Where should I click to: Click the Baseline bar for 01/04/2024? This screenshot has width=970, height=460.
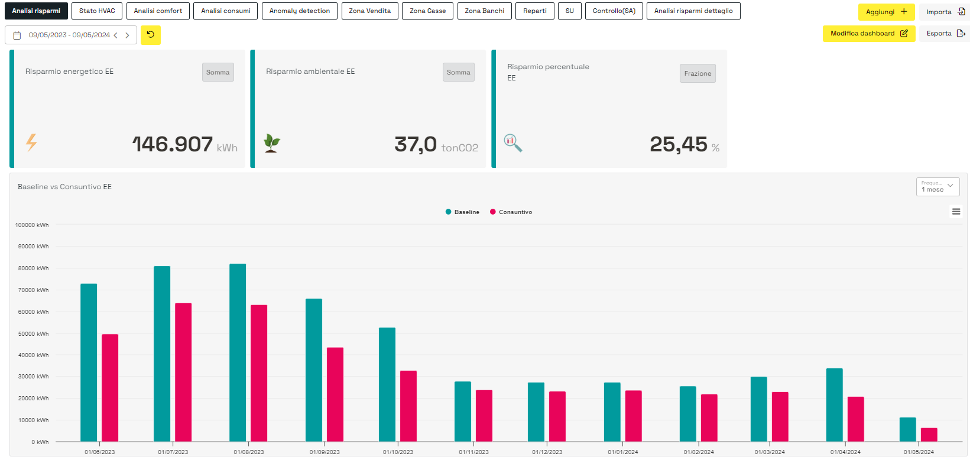[834, 405]
